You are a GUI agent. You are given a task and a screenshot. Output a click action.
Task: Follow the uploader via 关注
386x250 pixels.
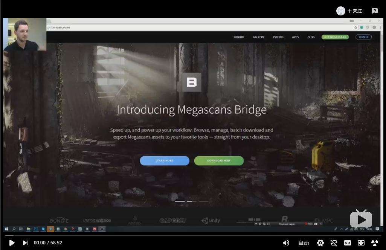pos(355,11)
